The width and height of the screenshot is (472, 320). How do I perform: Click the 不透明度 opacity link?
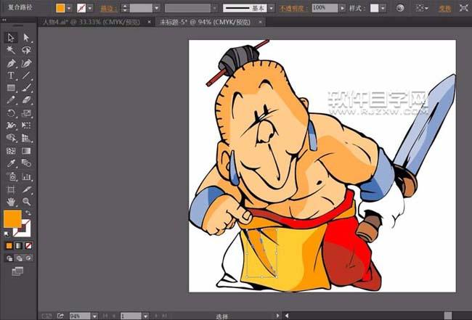tap(293, 8)
